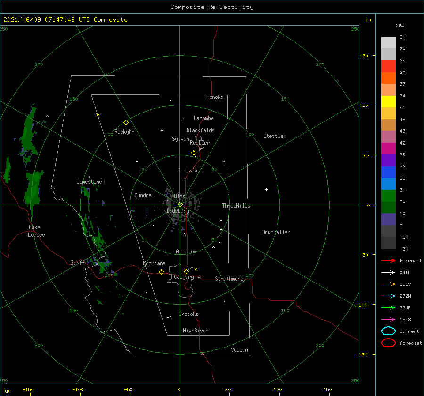Click the cyan current ellipse icon

point(388,331)
